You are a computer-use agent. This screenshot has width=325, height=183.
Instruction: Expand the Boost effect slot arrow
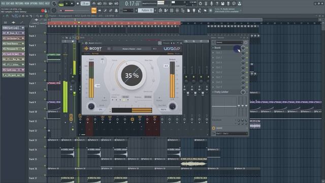click(213, 48)
